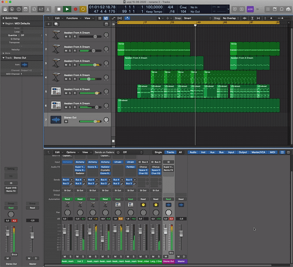Open the mixer Options menu
This screenshot has height=267, width=293.
[71, 152]
